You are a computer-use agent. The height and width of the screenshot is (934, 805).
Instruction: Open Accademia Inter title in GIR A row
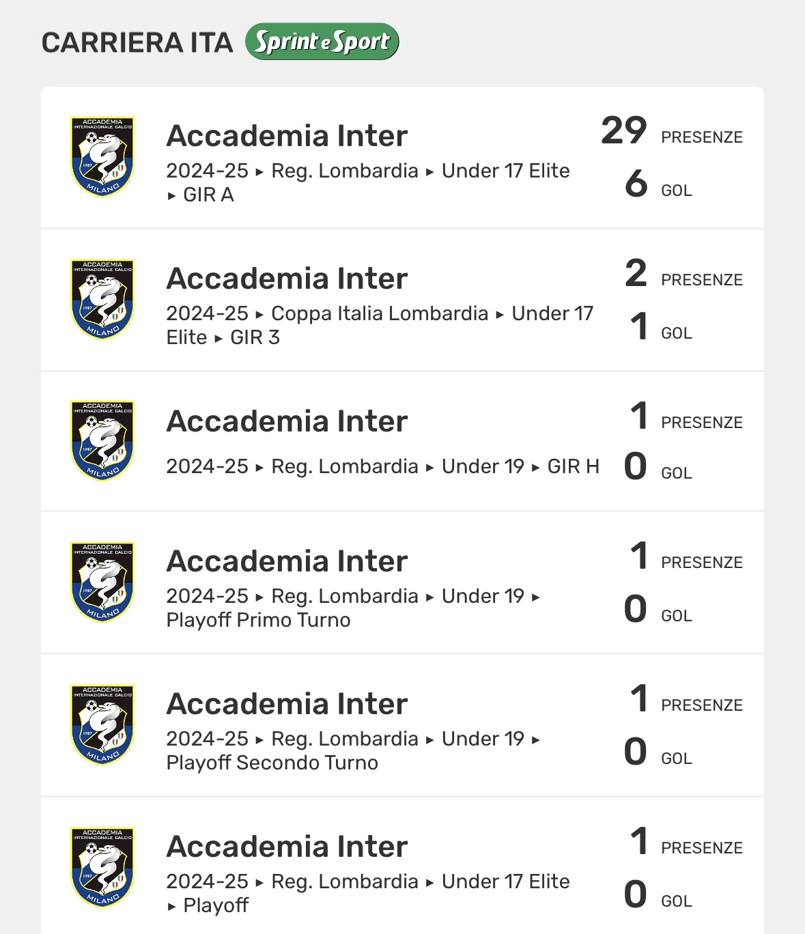coord(287,136)
